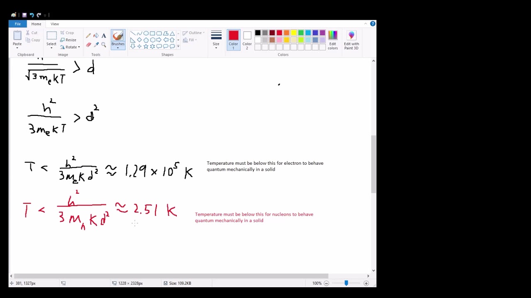Click the Redo arrow in quick access toolbar
Viewport: 531px width, 298px height.
(39, 15)
